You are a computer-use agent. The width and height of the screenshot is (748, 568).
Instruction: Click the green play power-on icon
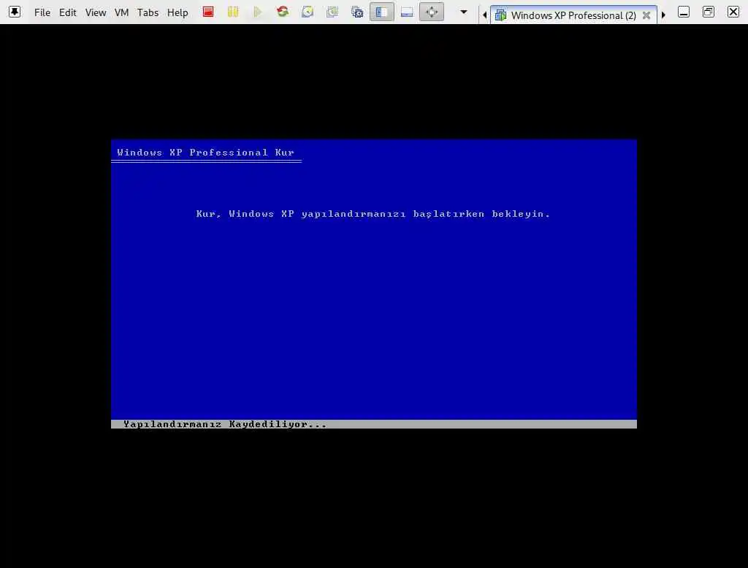tap(258, 12)
